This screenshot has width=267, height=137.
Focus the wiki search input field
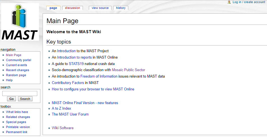[x=20, y=93]
